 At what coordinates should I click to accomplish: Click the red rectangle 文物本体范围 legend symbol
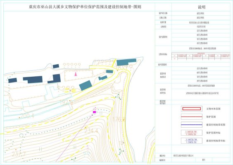tap(192, 109)
